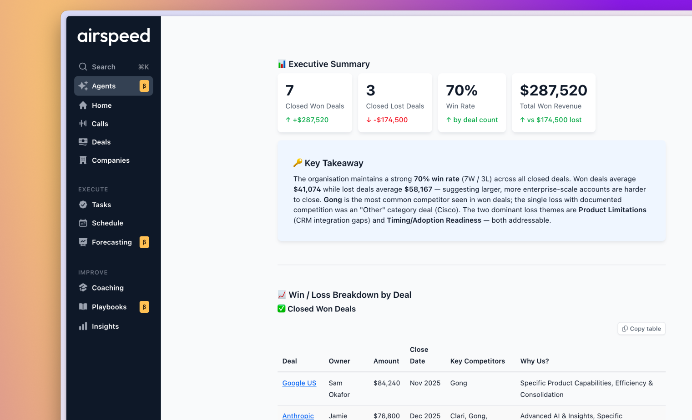
Task: Click the Amount column header
Action: pos(386,361)
